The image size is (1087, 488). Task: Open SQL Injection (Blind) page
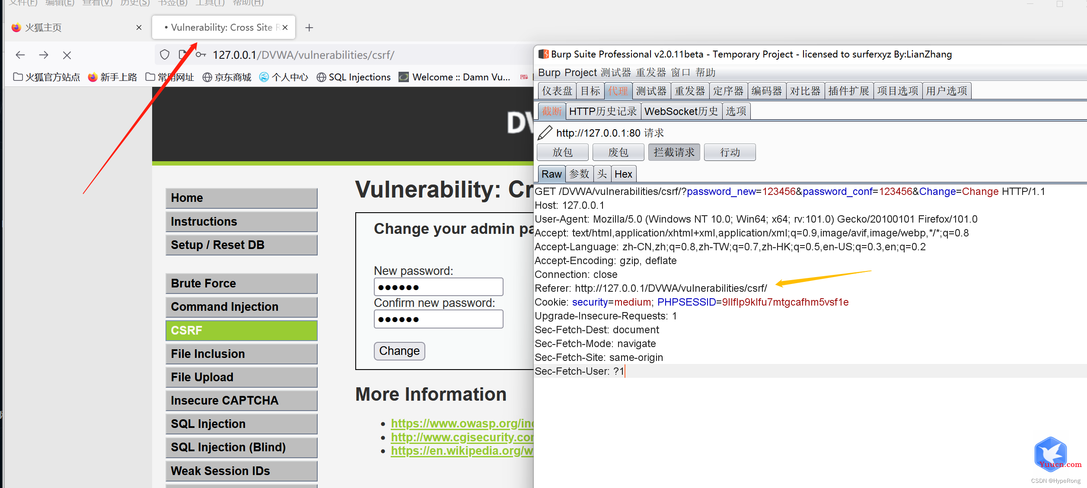pos(242,447)
